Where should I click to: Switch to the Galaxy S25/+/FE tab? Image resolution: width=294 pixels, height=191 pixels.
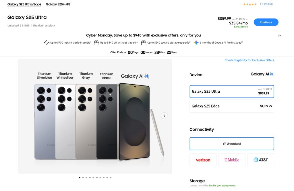[x=58, y=4]
